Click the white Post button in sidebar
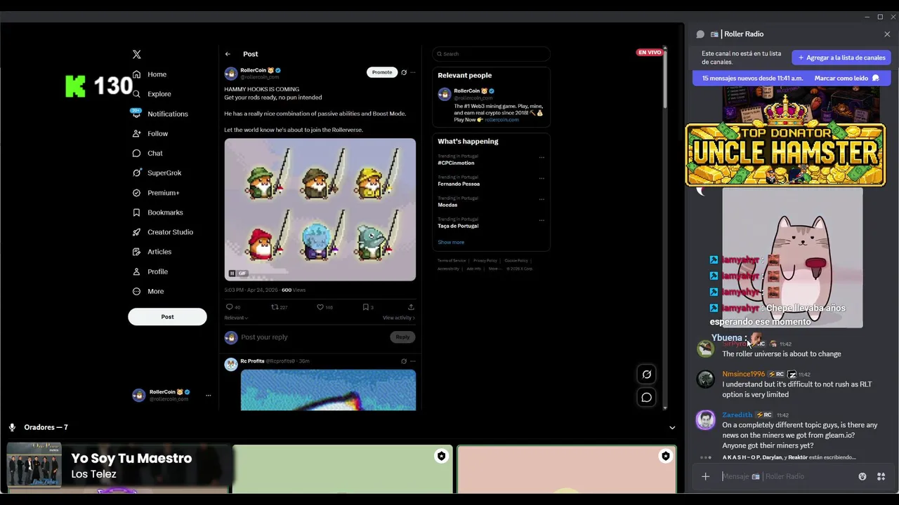This screenshot has height=505, width=899. [x=167, y=317]
